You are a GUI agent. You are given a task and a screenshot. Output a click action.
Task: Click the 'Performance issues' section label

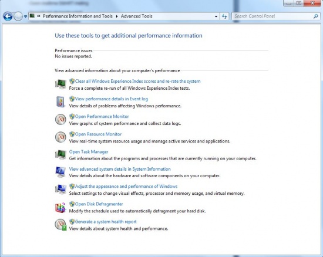(x=73, y=50)
